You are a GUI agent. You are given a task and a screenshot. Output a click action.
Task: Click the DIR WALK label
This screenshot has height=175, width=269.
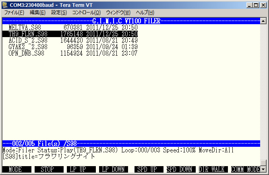click(213, 169)
